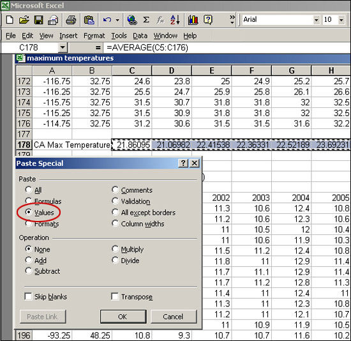Open the Undo history dropdown arrow

(x=117, y=20)
